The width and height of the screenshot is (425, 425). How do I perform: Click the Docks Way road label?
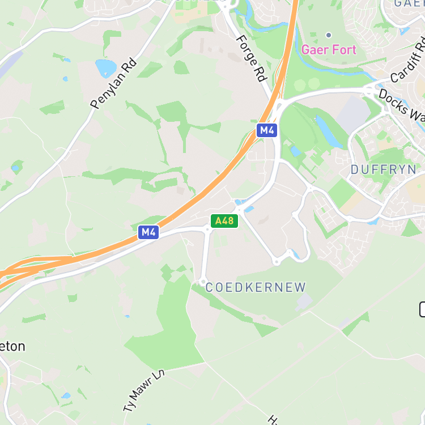pos(402,105)
